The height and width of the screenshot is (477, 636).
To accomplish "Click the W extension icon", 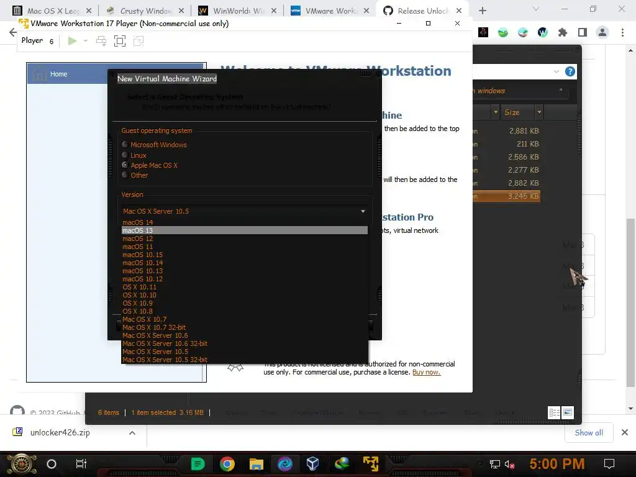I will pos(543,32).
